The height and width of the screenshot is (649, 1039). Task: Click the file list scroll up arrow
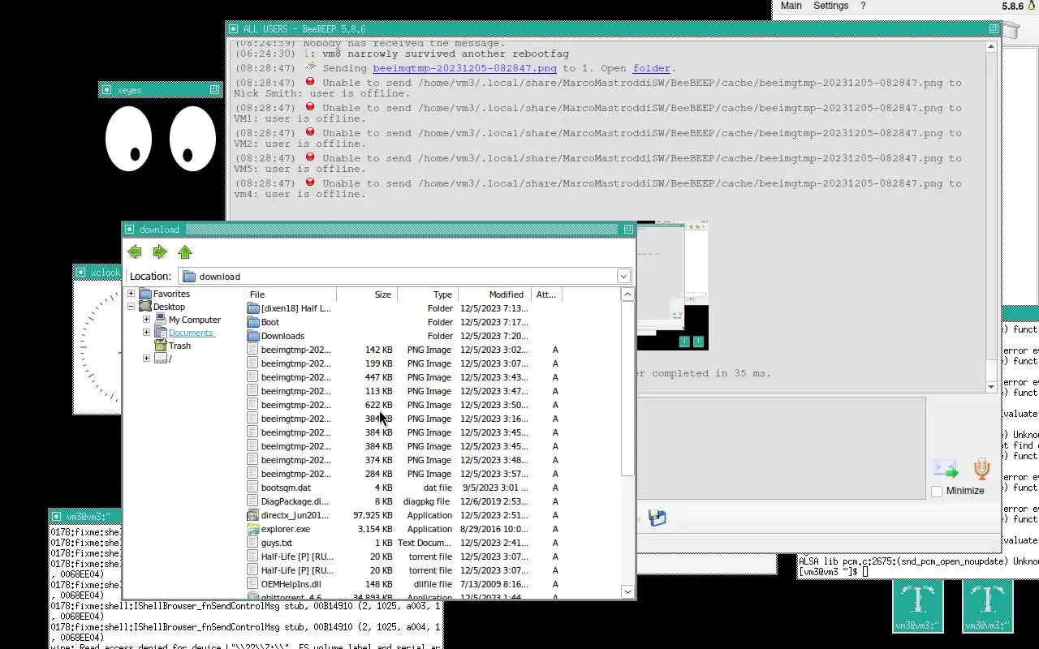point(627,294)
